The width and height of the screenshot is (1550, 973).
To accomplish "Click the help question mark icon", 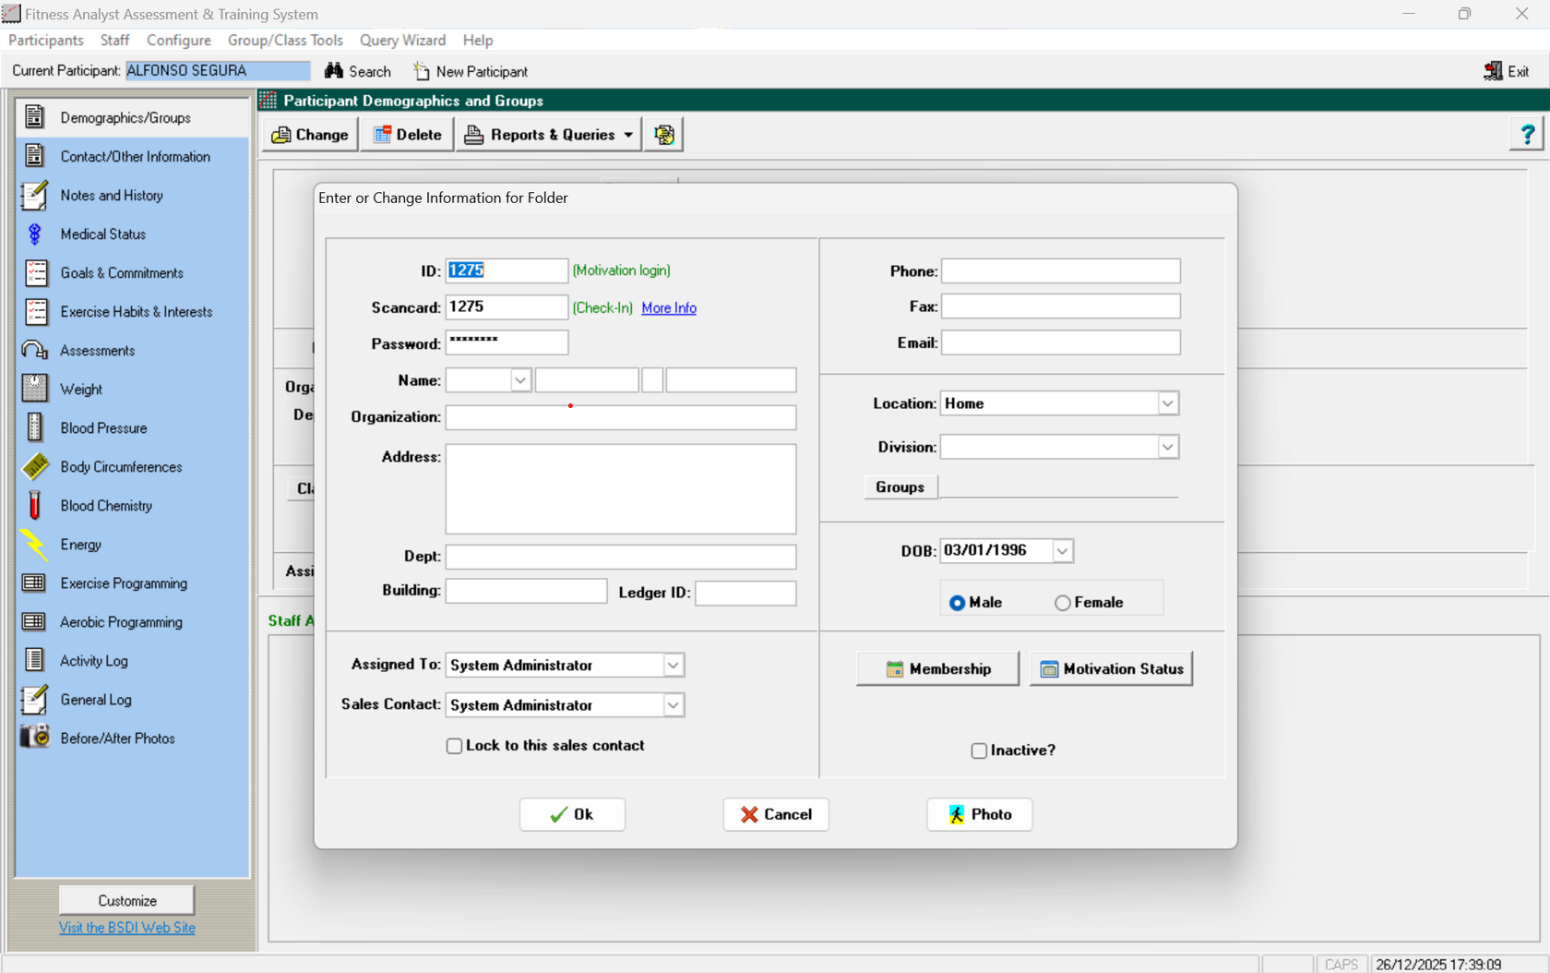I will click(x=1527, y=135).
